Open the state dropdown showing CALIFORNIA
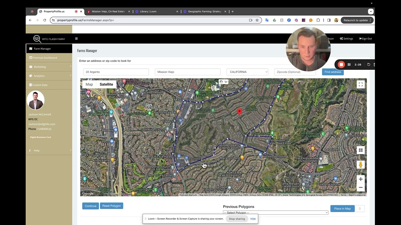This screenshot has height=225, width=401. (247, 72)
